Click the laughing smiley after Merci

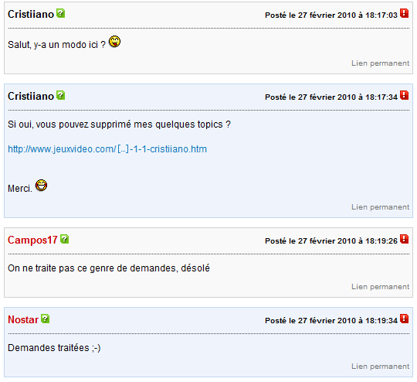click(x=41, y=186)
